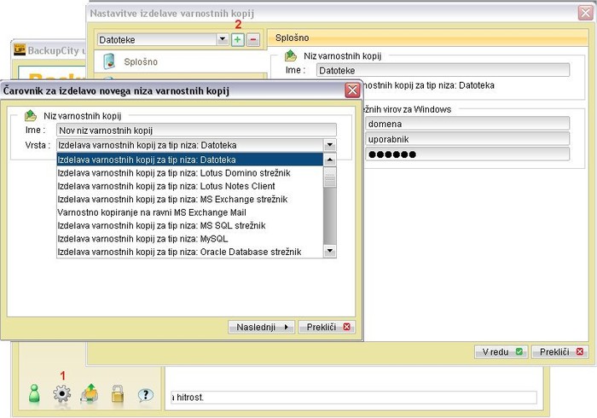This screenshot has height=418, width=597.
Task: Select the Splošno item in settings sidebar
Action: pos(181,61)
